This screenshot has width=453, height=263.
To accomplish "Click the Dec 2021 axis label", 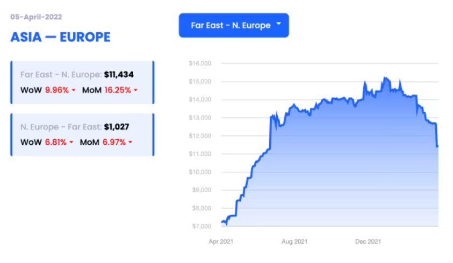I will pyautogui.click(x=368, y=242).
